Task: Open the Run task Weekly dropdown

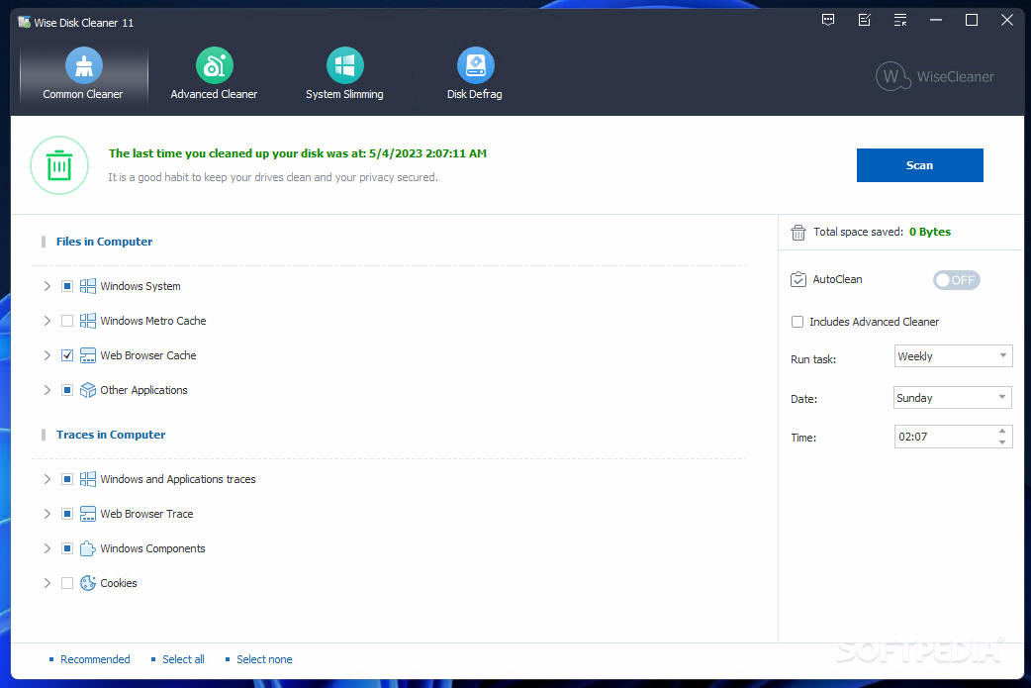Action: point(953,356)
